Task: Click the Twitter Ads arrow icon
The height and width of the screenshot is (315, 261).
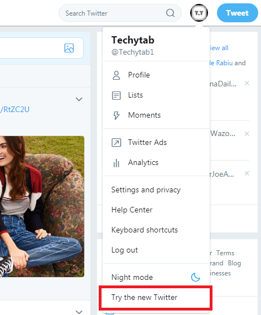Action: pos(117,143)
